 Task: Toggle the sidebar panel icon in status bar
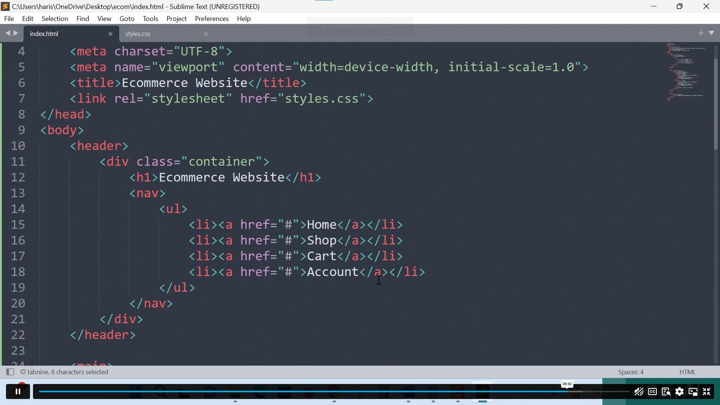pyautogui.click(x=10, y=372)
